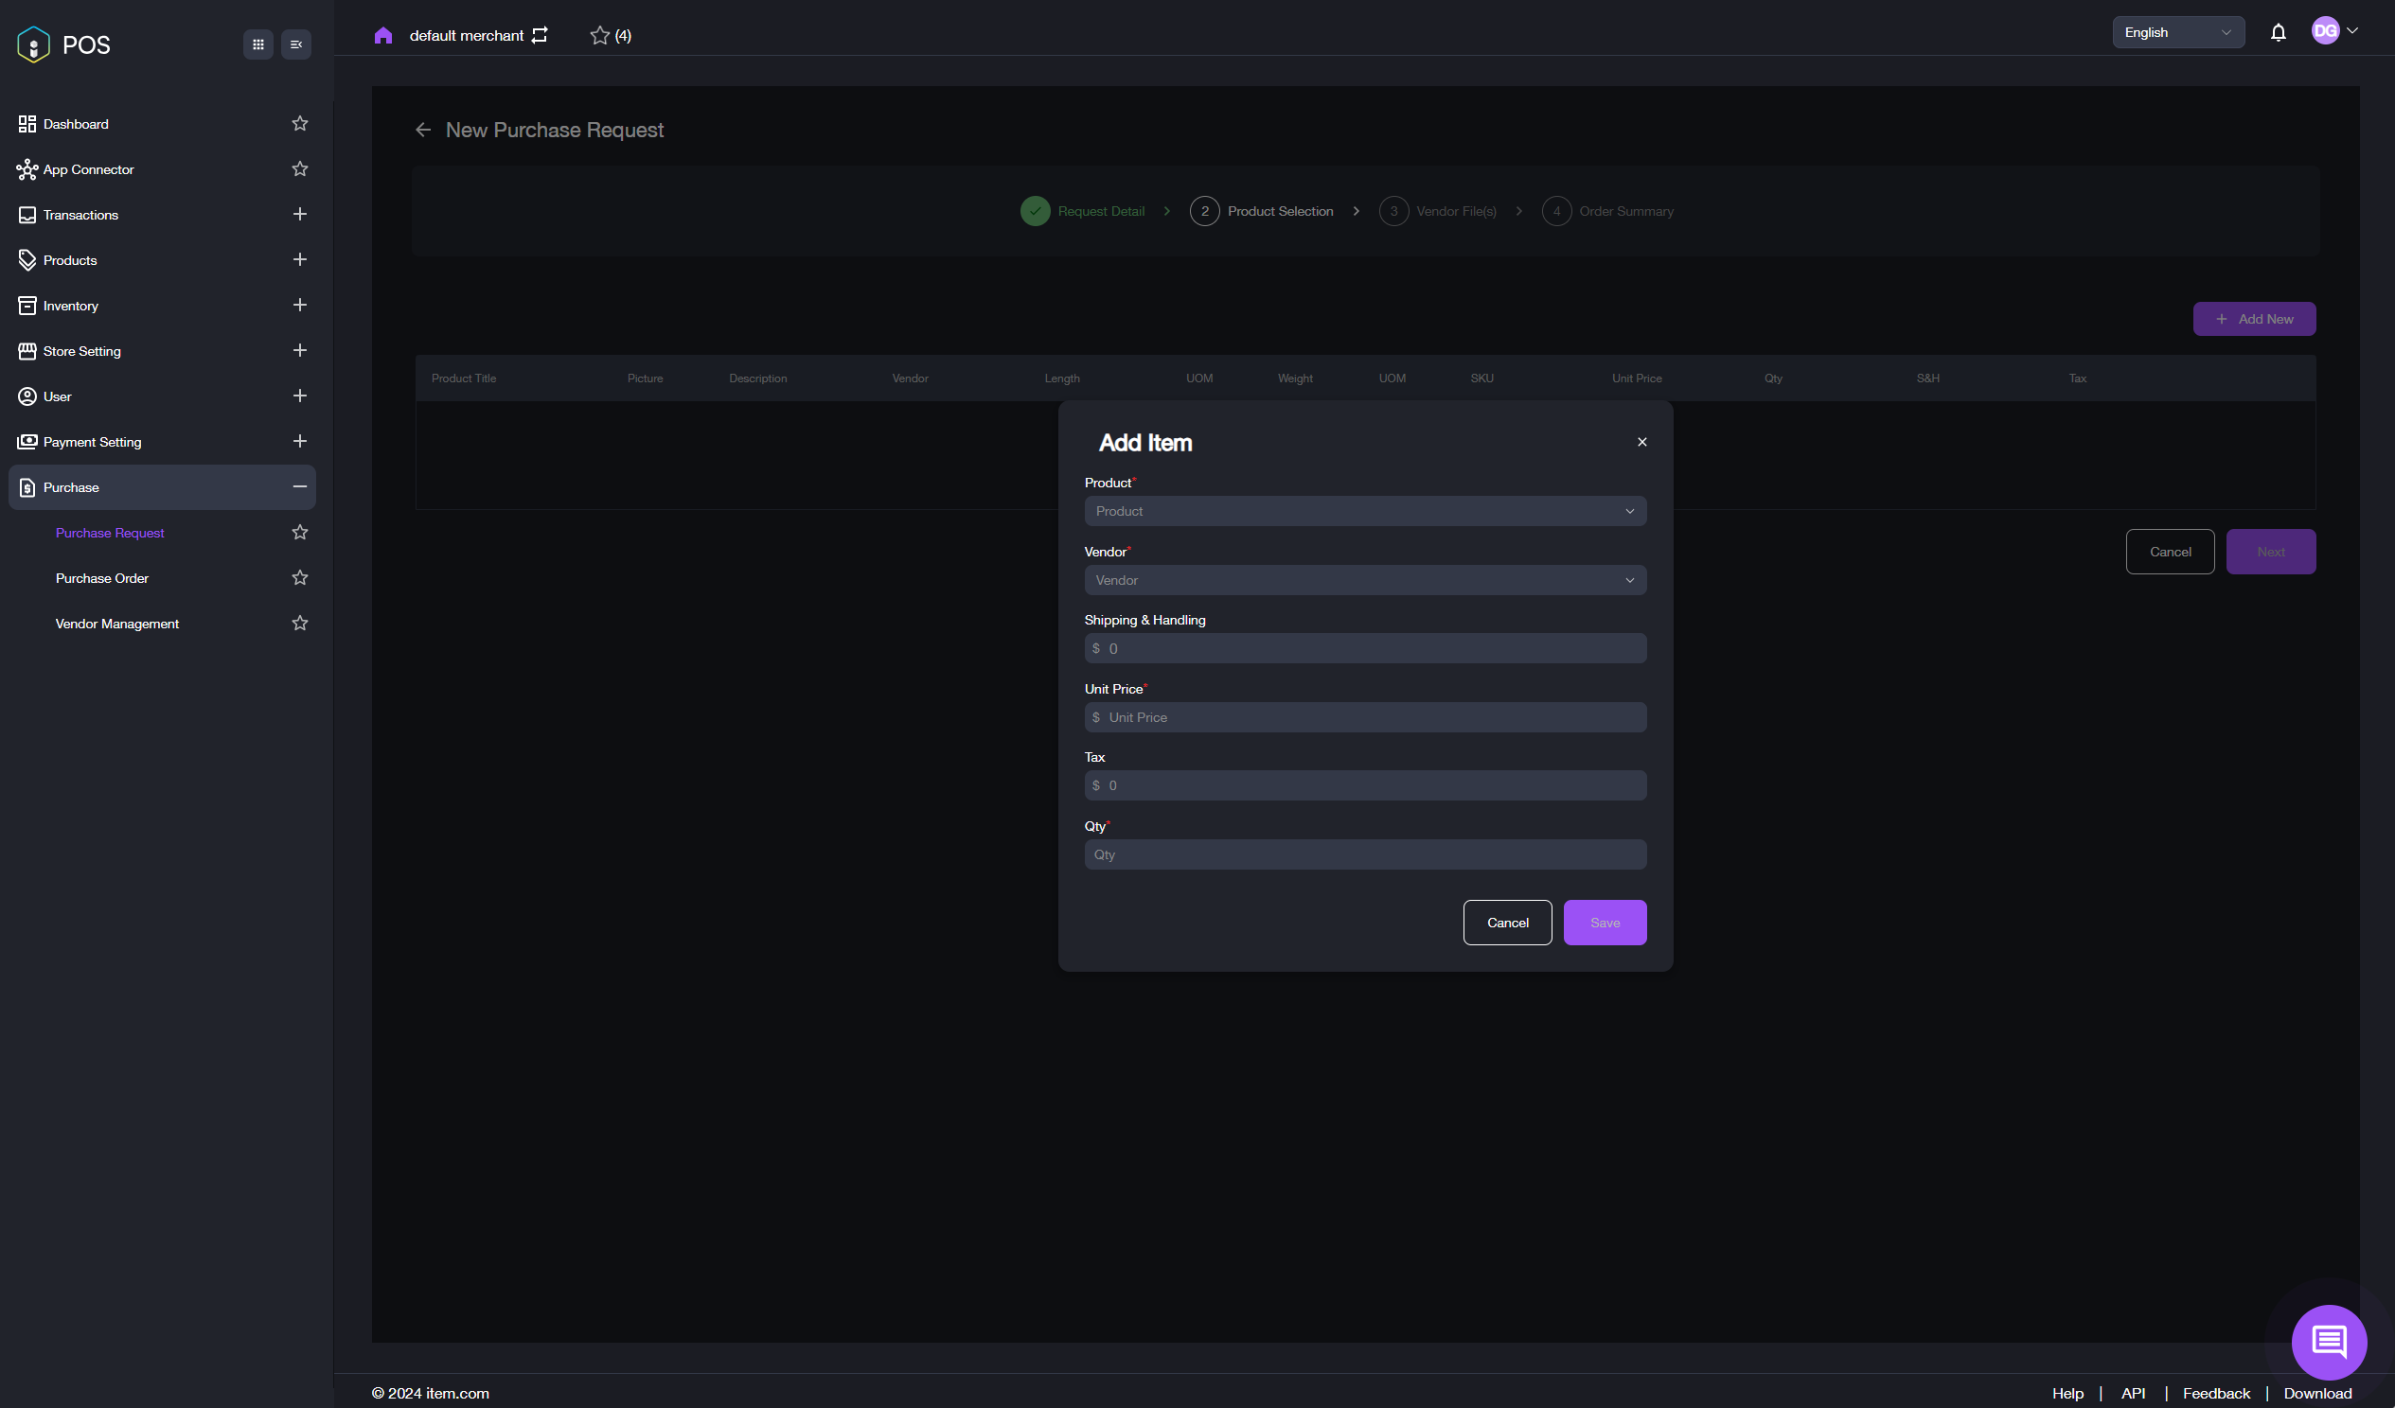Open the notifications bell
Screen dimensions: 2395x1408
pos(2279,33)
